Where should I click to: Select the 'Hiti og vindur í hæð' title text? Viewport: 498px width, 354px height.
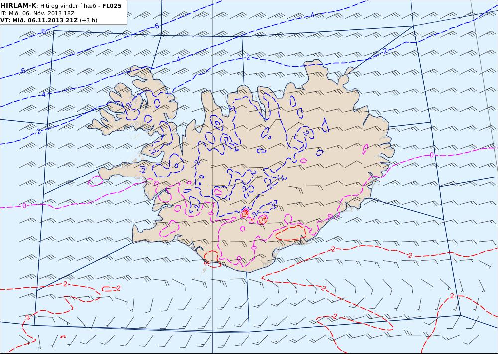pos(68,6)
